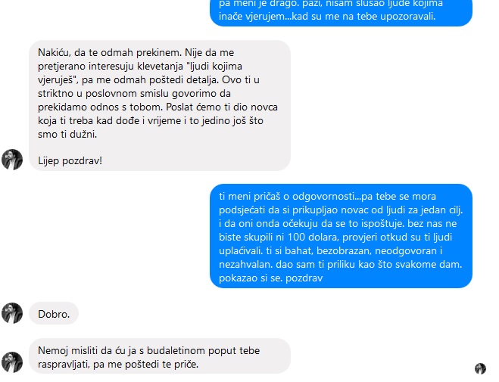The image size is (499, 382).
Task: Click the "nezahvalan. dao sam ti priliku" line
Action: [340, 265]
